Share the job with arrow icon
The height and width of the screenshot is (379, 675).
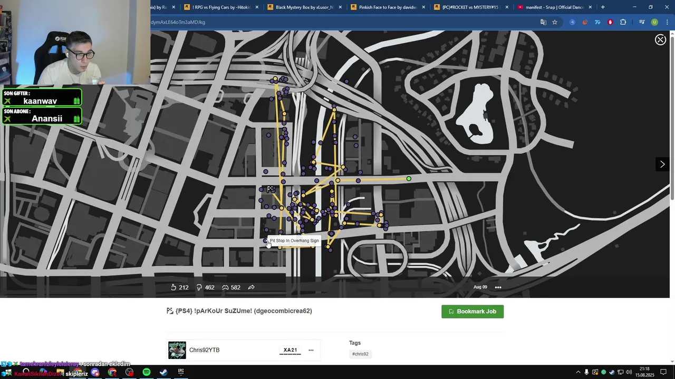252,287
